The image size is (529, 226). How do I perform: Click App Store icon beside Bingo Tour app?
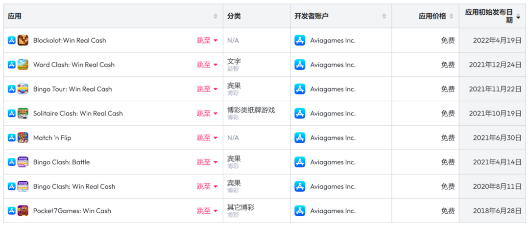click(x=12, y=89)
